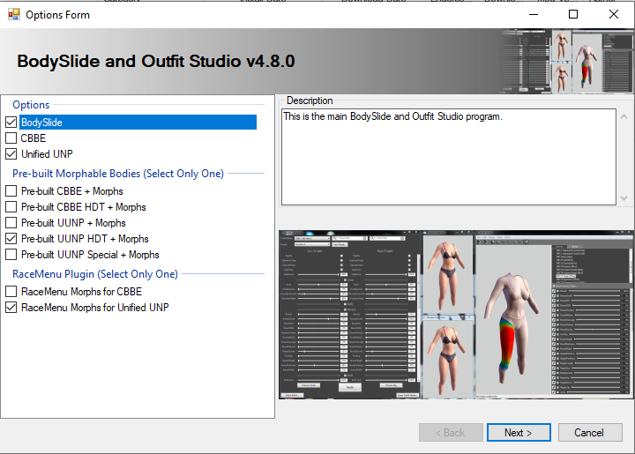Click the description scrollbar down arrow
The width and height of the screenshot is (635, 454).
624,198
